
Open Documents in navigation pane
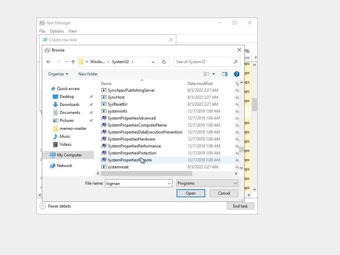(70, 113)
